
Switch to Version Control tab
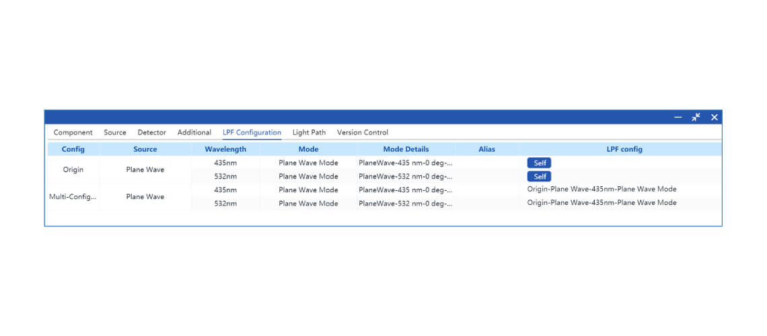362,132
